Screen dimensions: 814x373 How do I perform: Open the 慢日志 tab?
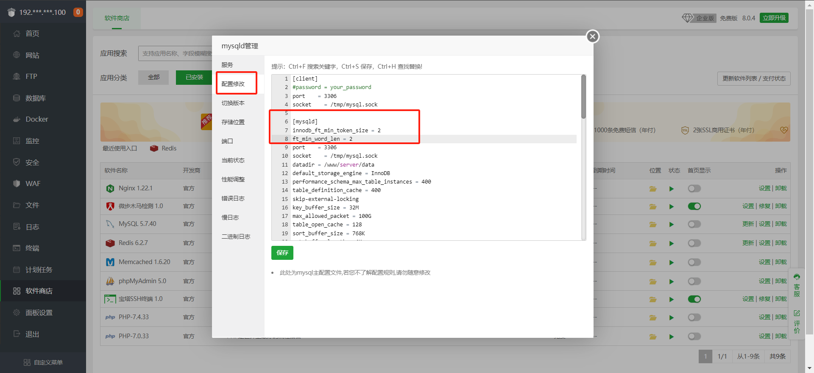230,217
